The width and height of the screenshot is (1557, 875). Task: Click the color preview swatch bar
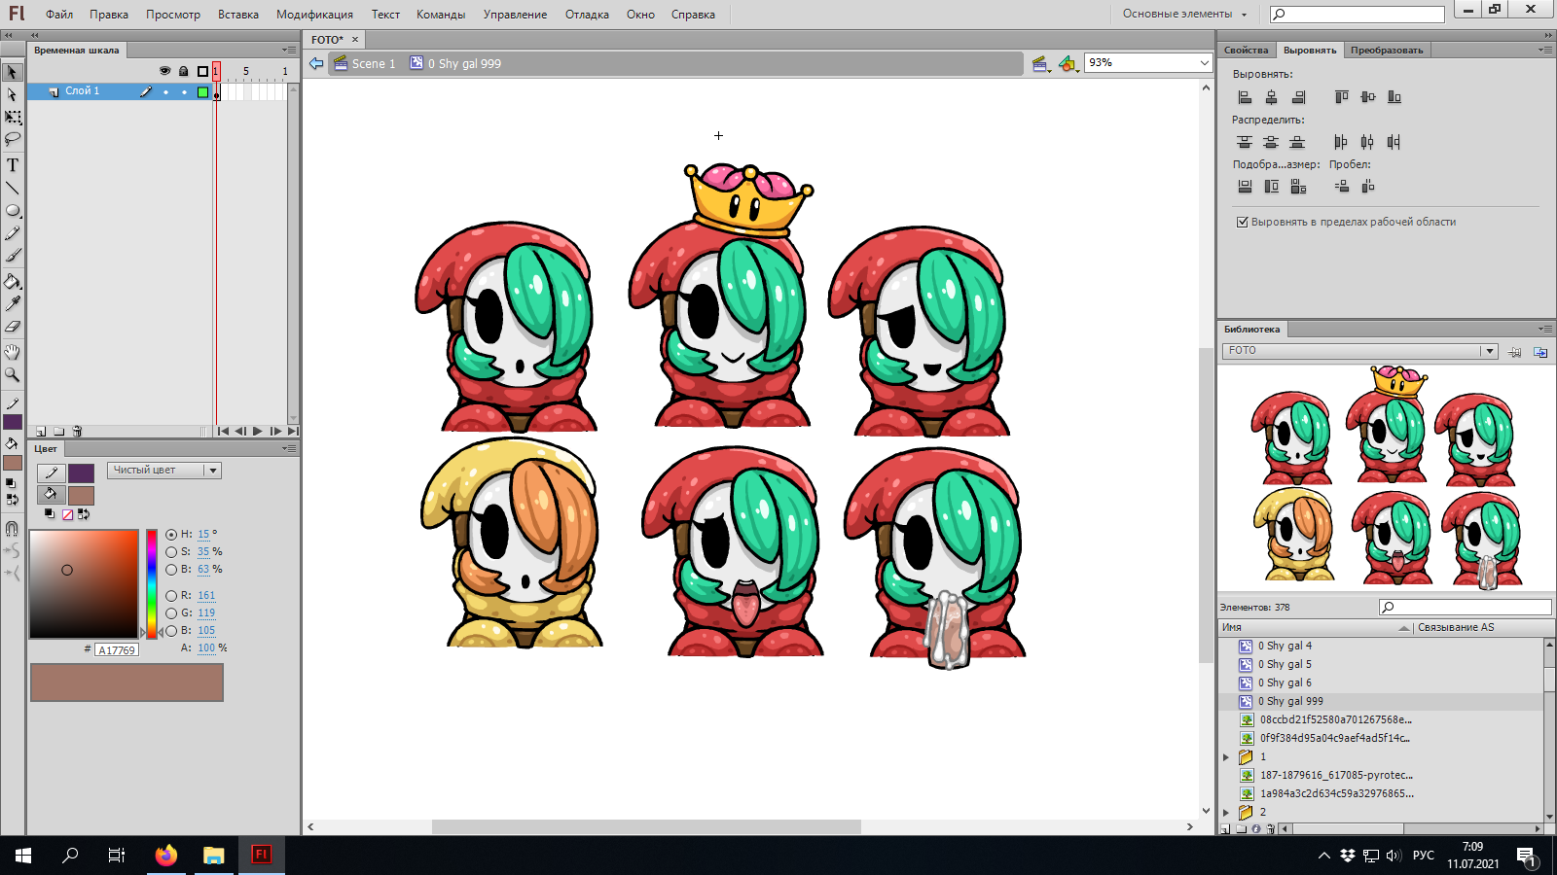pyautogui.click(x=127, y=682)
